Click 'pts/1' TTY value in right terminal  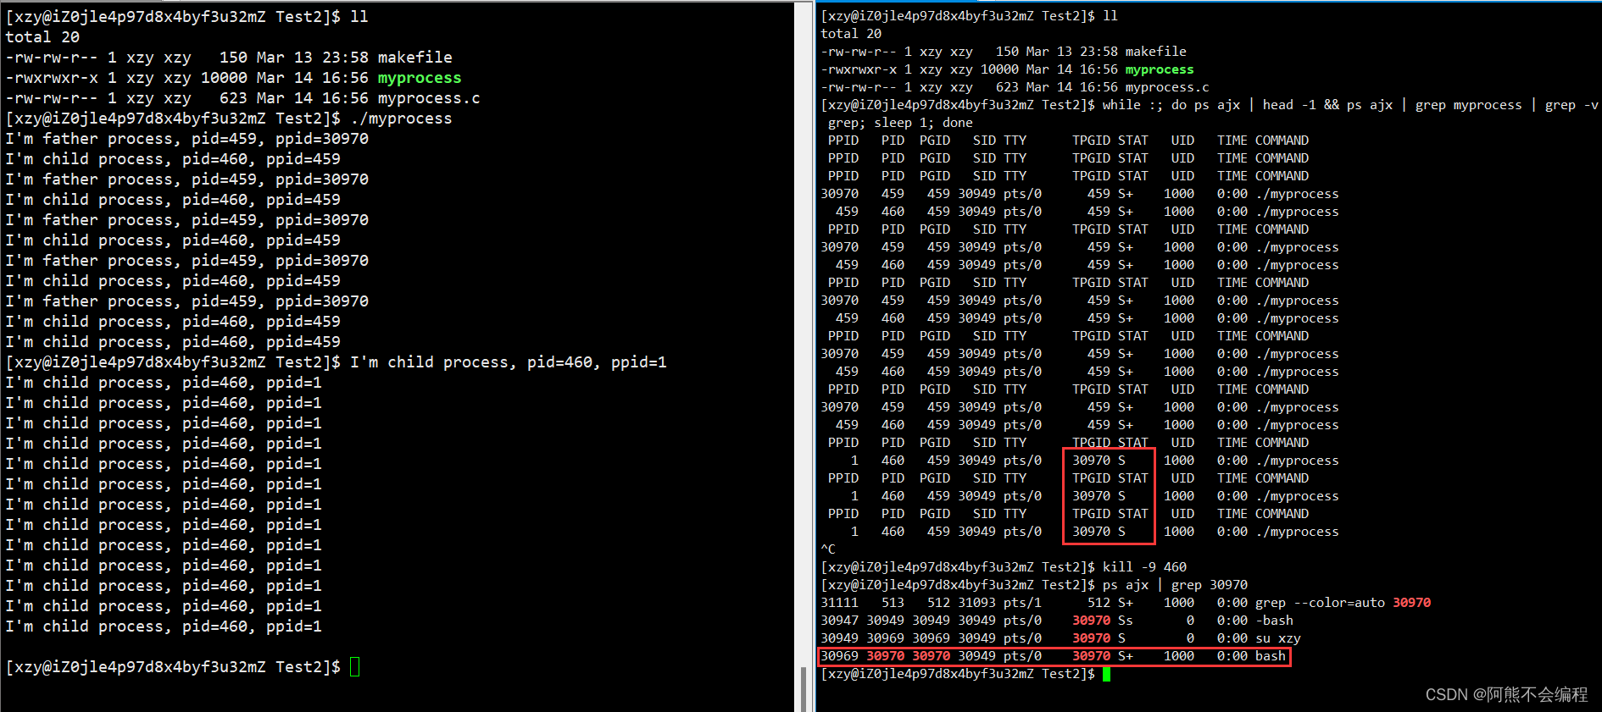tap(1022, 603)
